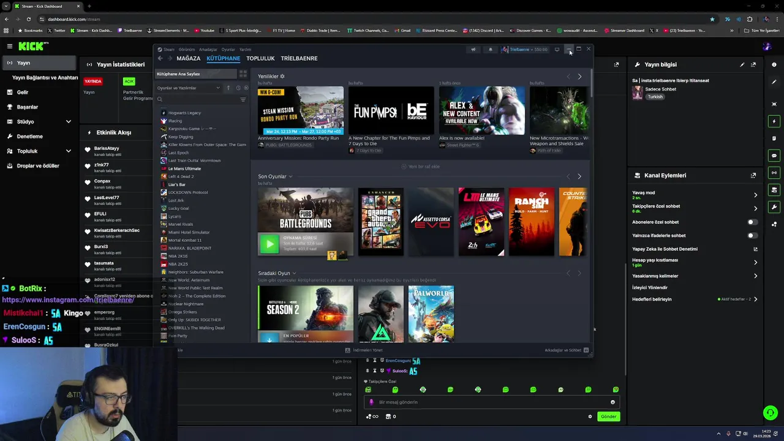The width and height of the screenshot is (784, 441).
Task: Click green play button on PUBG tile
Action: (x=269, y=244)
